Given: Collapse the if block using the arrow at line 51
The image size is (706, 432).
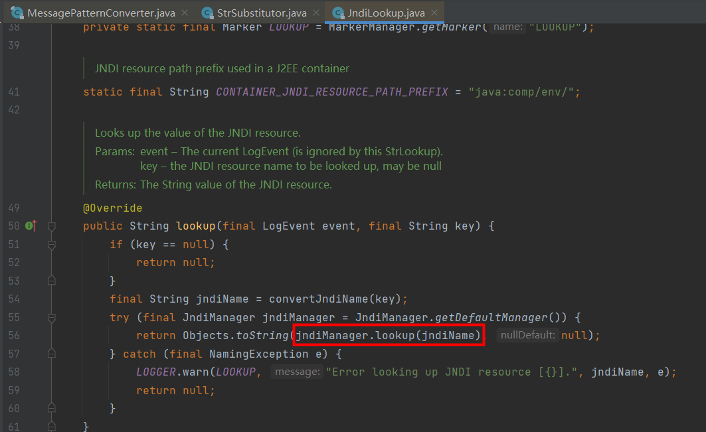Looking at the screenshot, I should point(51,244).
